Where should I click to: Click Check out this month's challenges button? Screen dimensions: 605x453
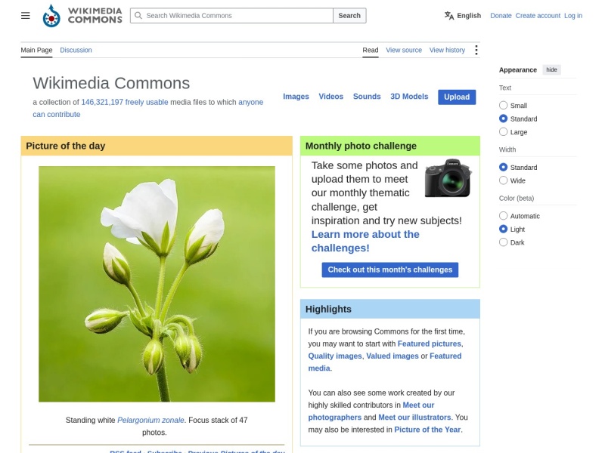coord(390,270)
